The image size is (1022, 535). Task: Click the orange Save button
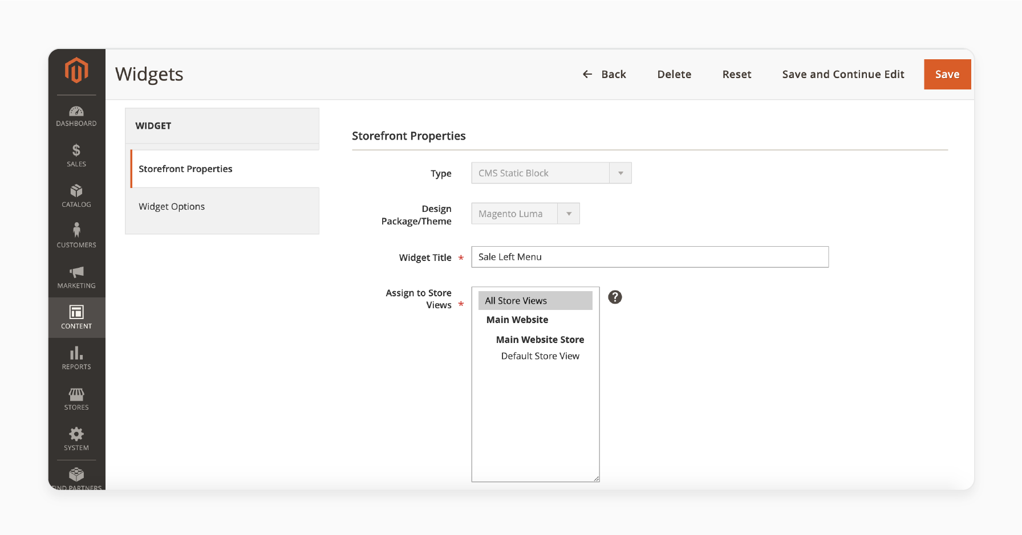(947, 74)
